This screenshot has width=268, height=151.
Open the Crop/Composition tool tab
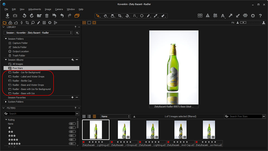pos(27,23)
